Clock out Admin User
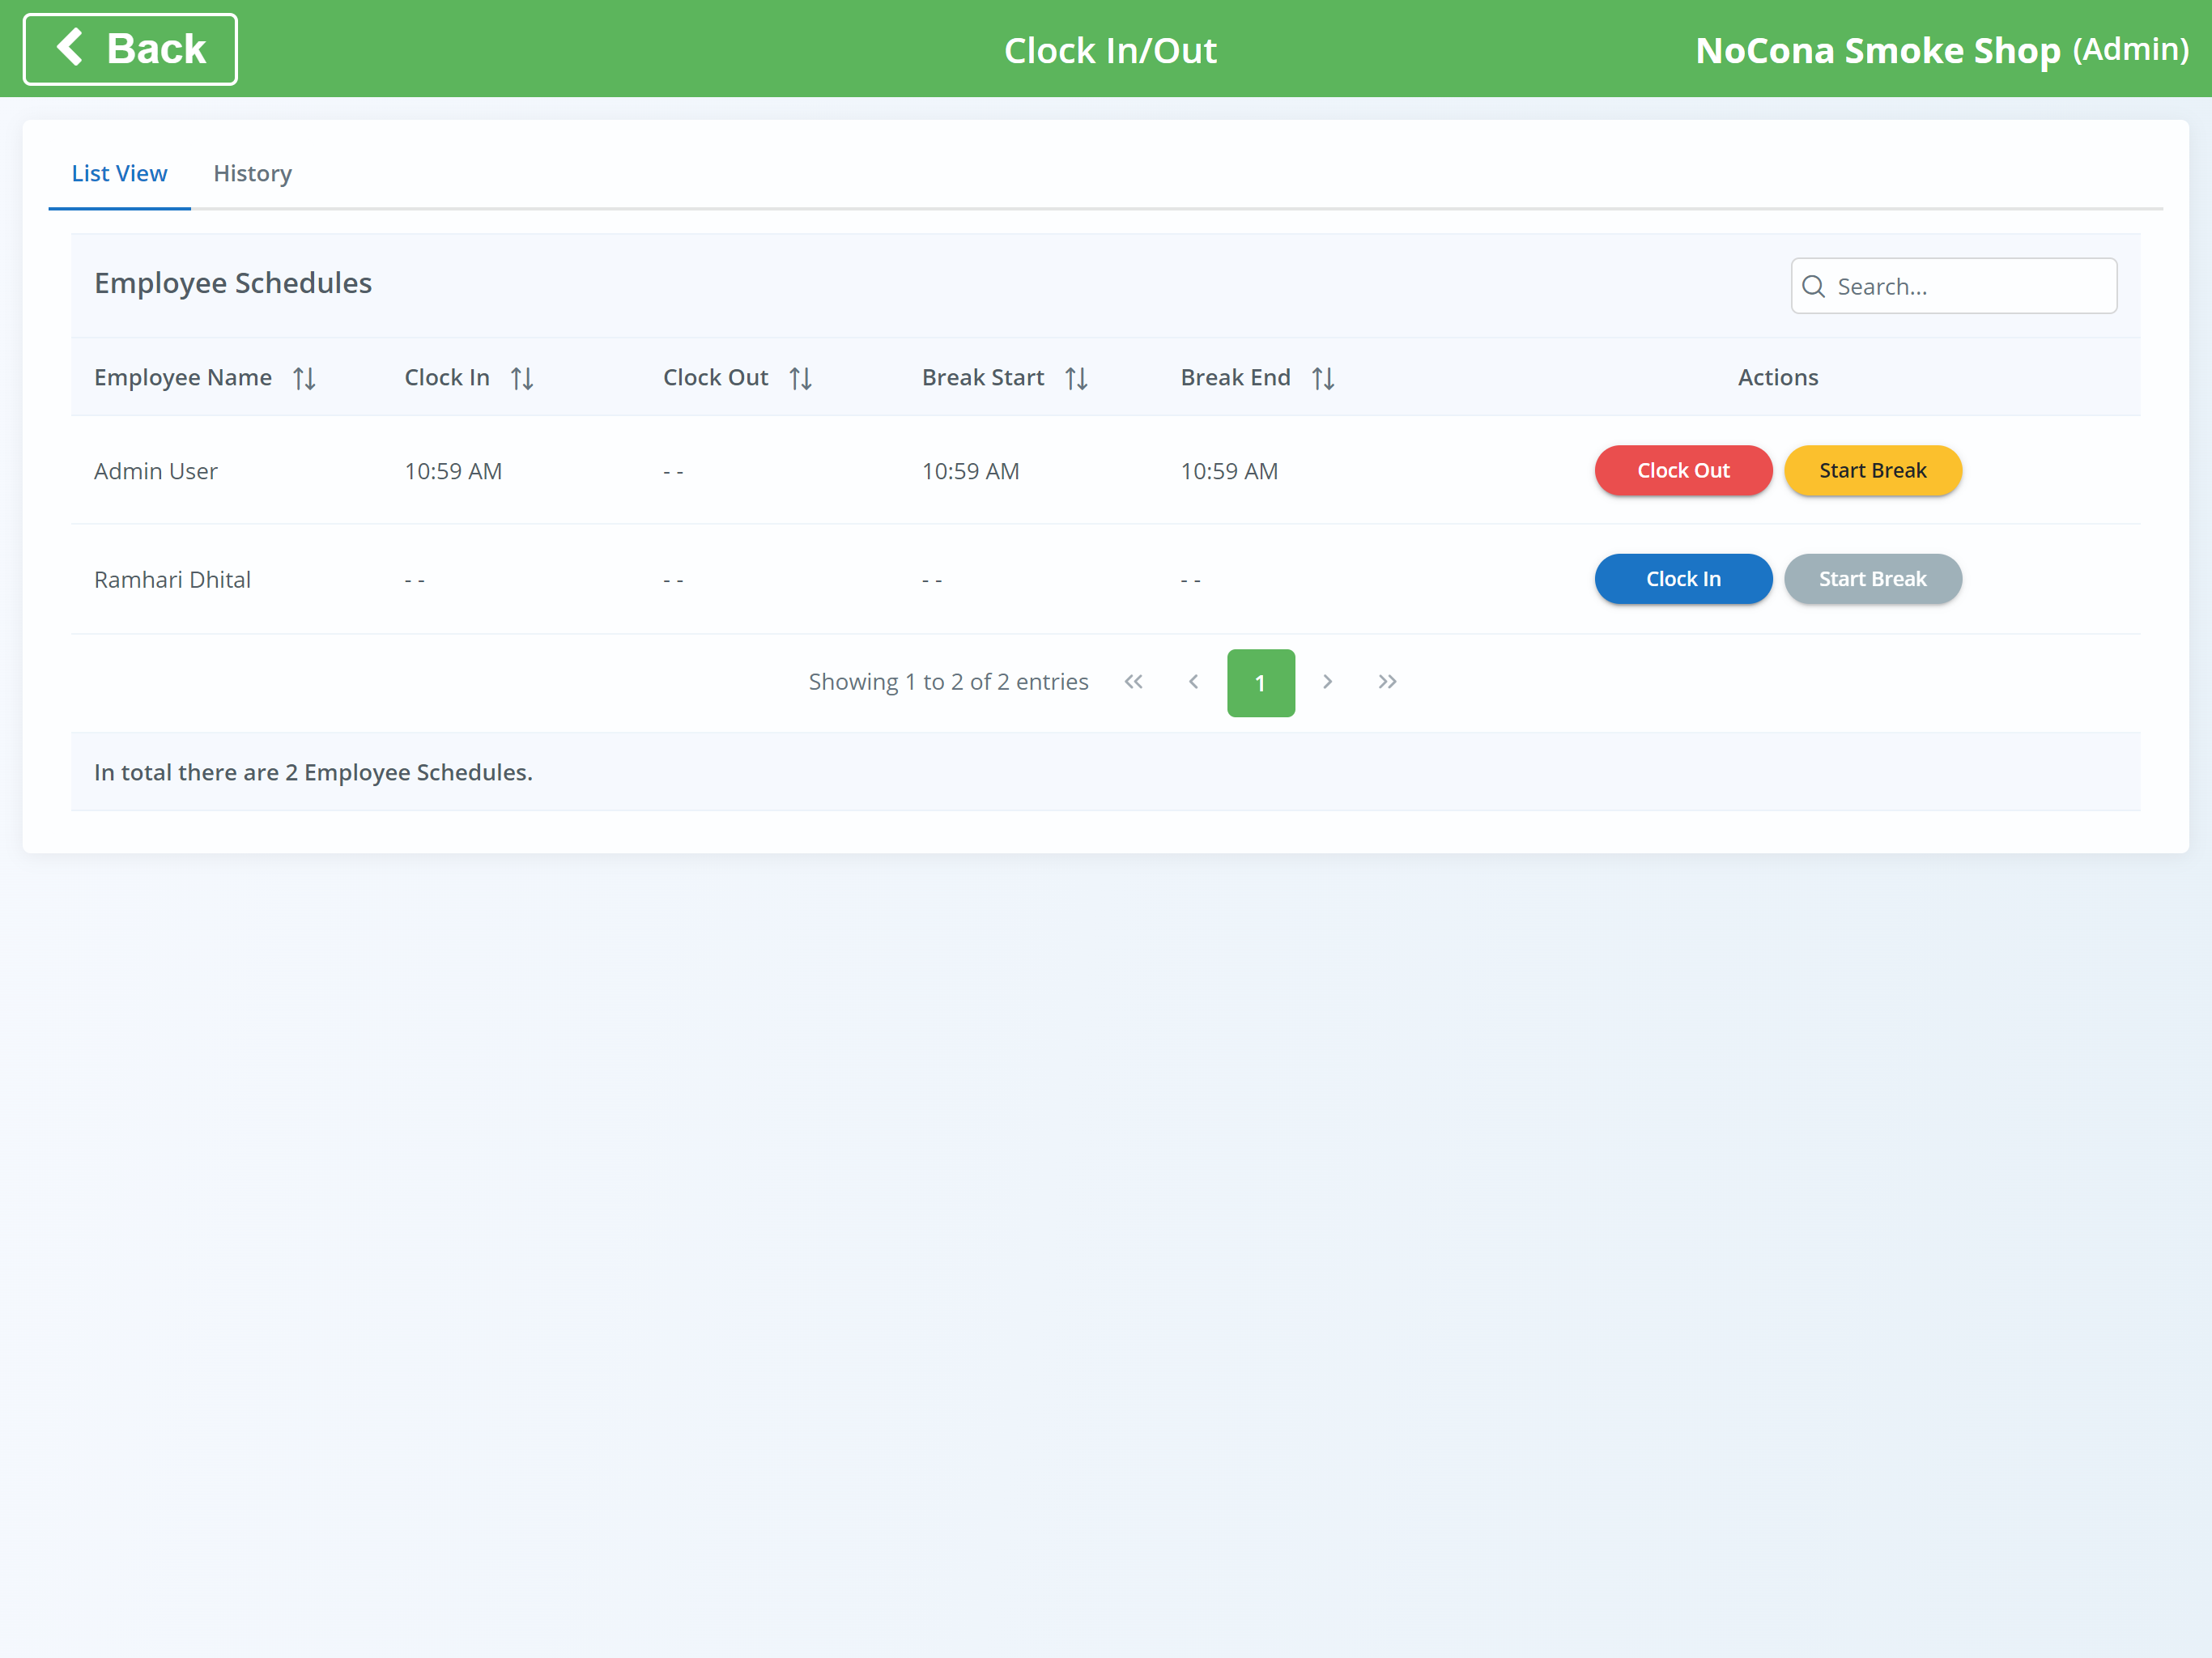This screenshot has height=1658, width=2212. coord(1683,470)
